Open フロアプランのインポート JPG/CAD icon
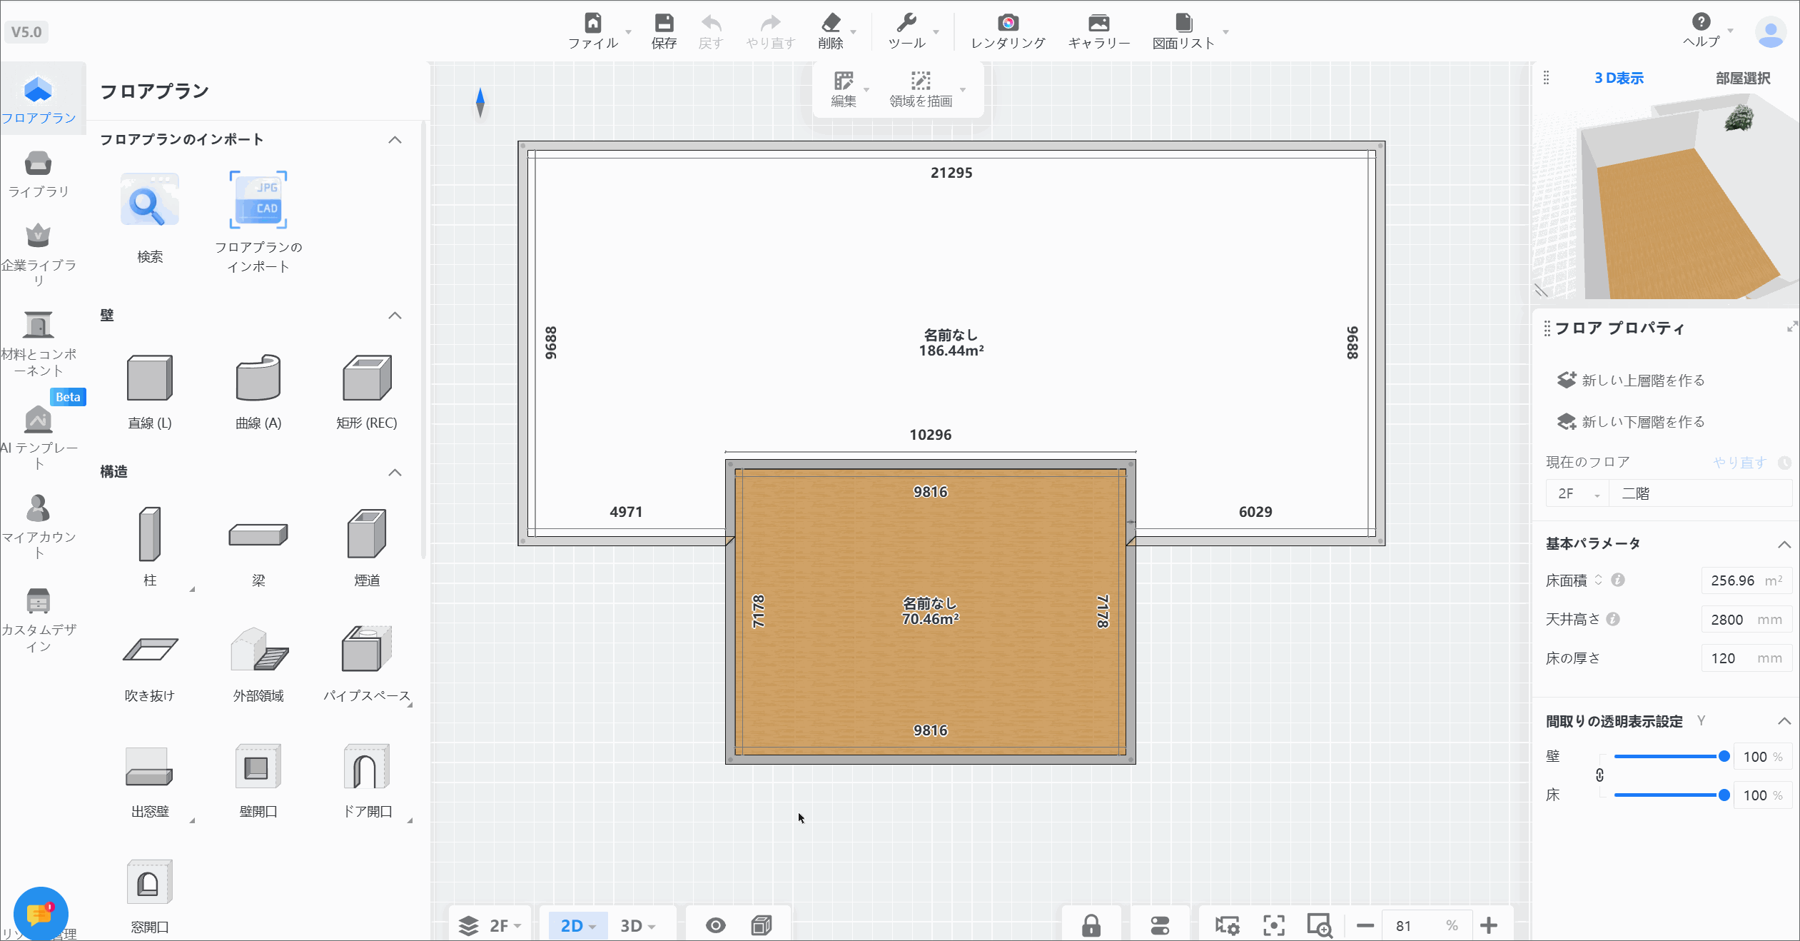 point(258,200)
